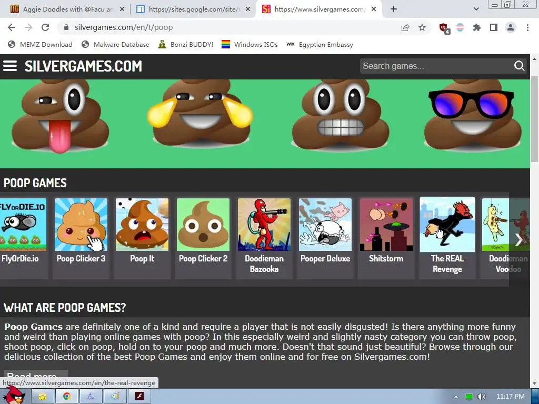Open the taskbar clock showing 11:17 PM
The image size is (539, 404).
point(510,397)
